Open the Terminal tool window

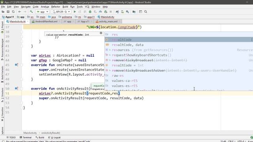[25, 137]
